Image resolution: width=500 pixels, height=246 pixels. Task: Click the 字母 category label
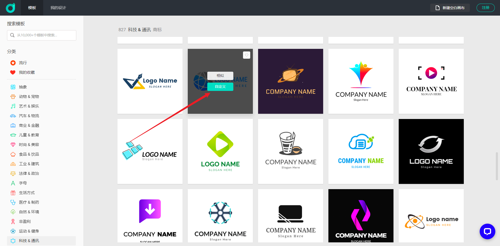click(x=23, y=183)
